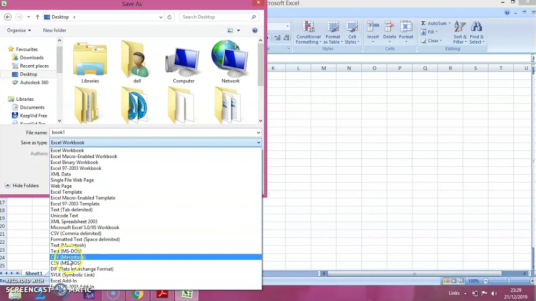Choose Text (Tab delimited) type
The height and width of the screenshot is (301, 536).
coord(156,210)
